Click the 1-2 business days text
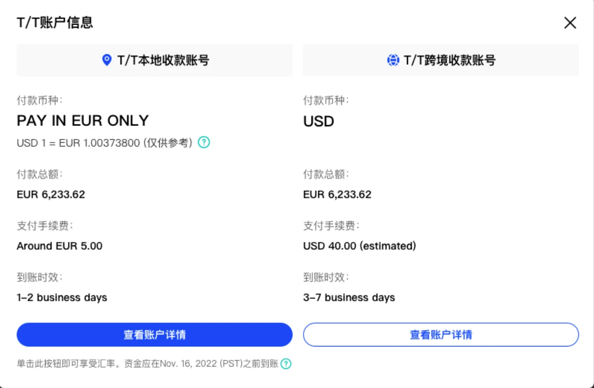594x388 pixels. pos(62,298)
